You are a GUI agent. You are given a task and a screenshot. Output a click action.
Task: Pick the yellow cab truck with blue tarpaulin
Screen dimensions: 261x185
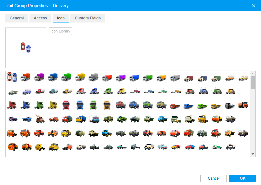coord(81,119)
